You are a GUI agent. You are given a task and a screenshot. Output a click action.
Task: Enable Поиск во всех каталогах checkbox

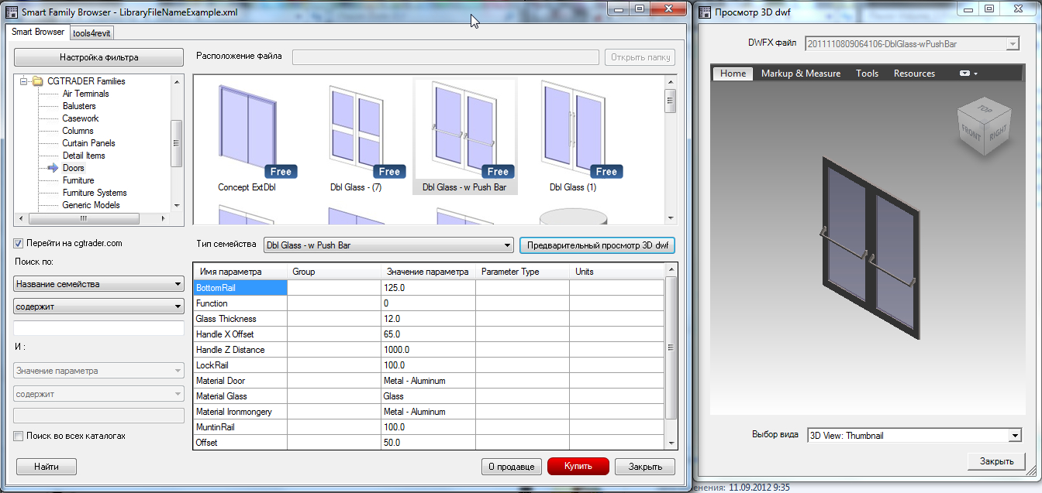click(x=19, y=436)
